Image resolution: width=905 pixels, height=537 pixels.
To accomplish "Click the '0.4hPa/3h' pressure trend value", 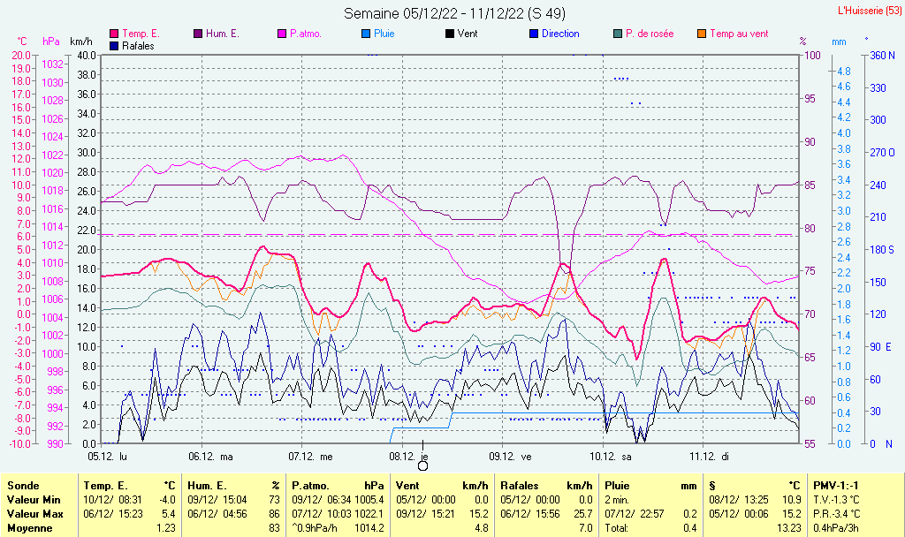I will [x=834, y=528].
